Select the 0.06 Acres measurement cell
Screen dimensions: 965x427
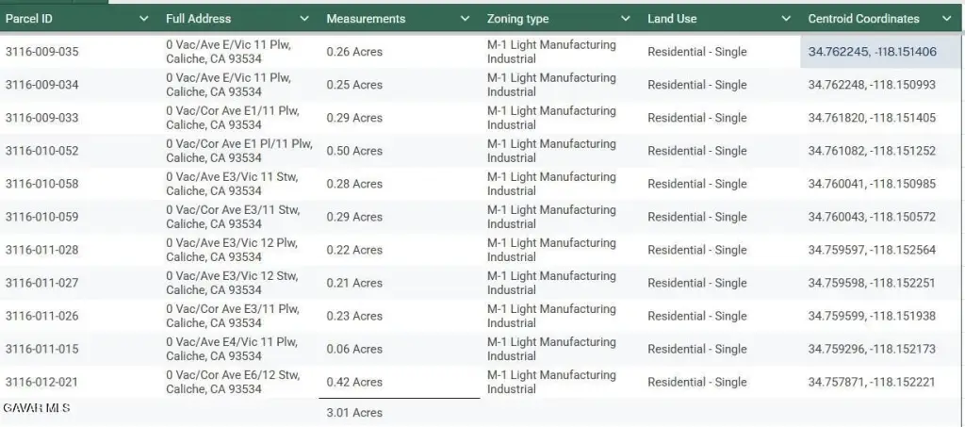pos(354,349)
